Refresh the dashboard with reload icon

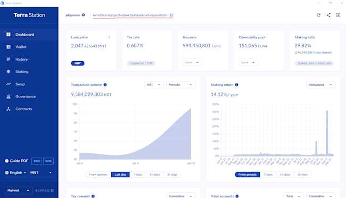[x=319, y=15]
